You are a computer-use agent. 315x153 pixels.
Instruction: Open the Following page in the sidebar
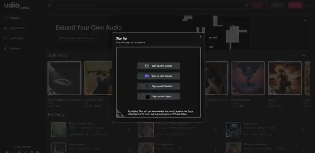point(12,48)
